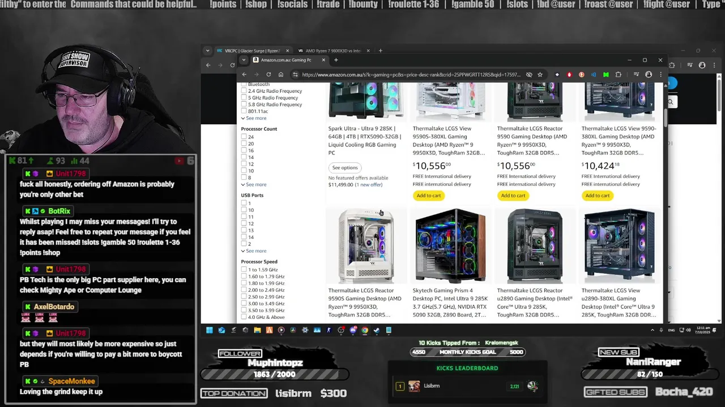Switch to VRCPC Glacier Surge tab
The image size is (725, 407).
click(x=253, y=51)
